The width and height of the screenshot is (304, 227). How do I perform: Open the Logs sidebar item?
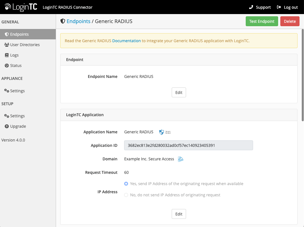click(x=14, y=55)
